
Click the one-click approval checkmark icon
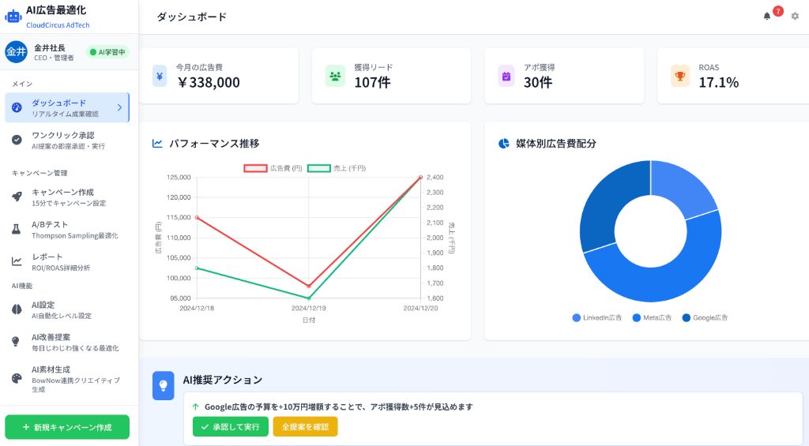pos(17,140)
